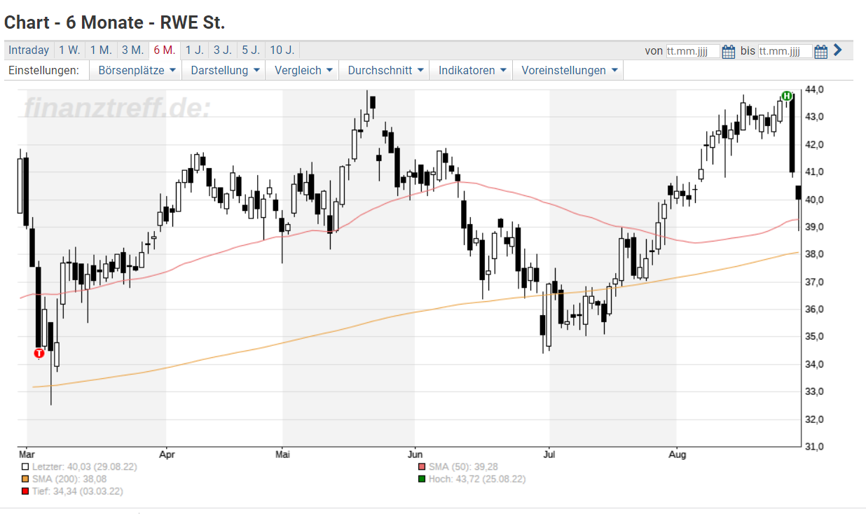Select the 3 J. time range
The height and width of the screenshot is (514, 866).
pos(223,50)
